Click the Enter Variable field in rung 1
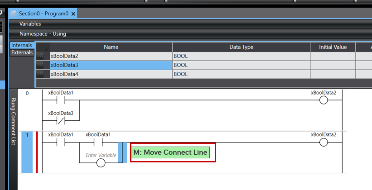The image size is (372, 190). (101, 155)
